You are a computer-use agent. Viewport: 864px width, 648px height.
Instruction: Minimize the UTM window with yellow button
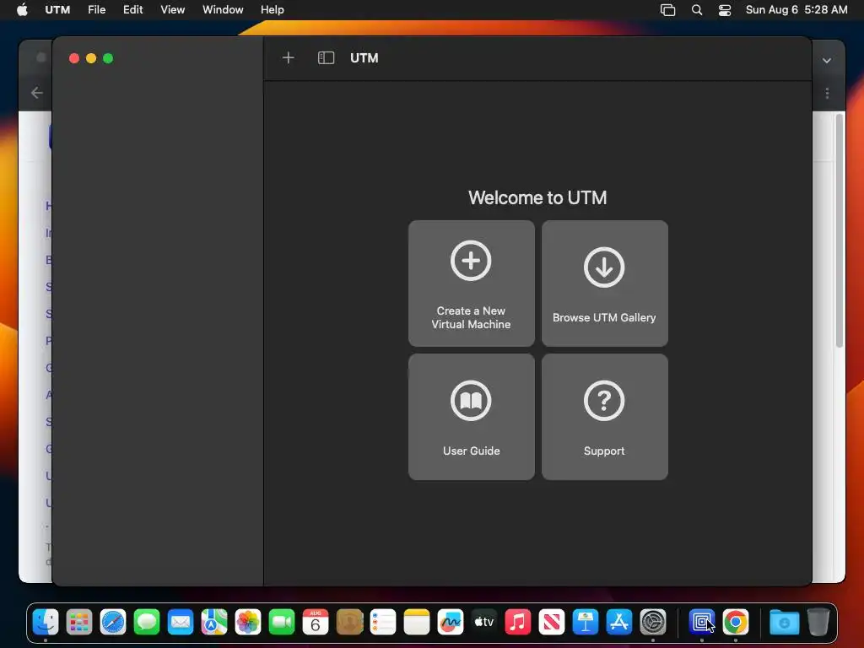[x=91, y=58]
